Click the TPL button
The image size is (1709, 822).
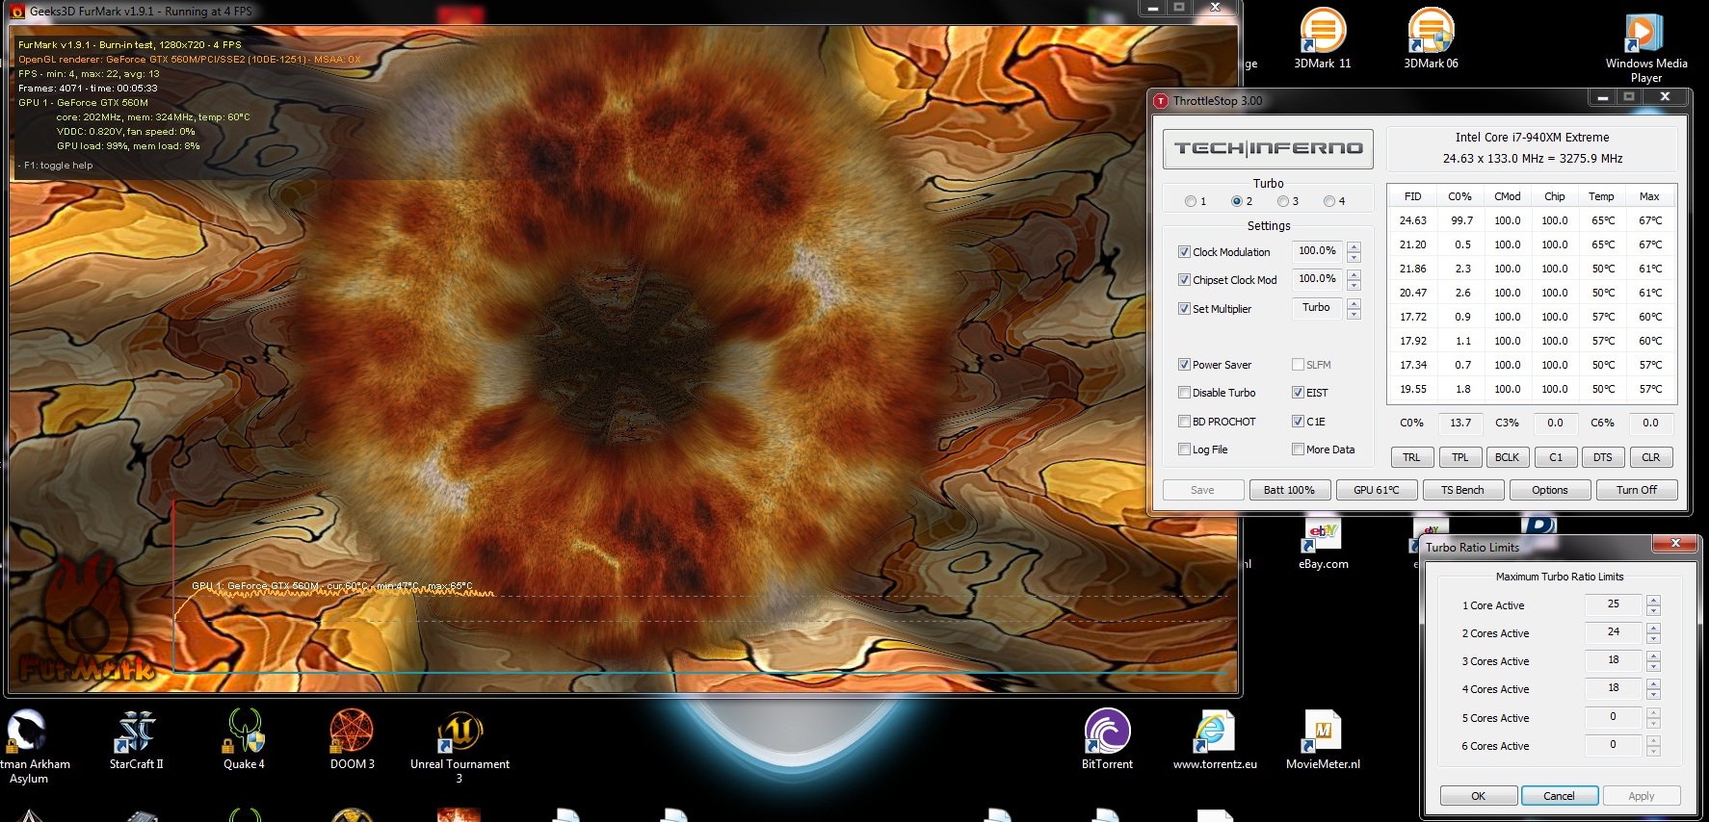[1460, 457]
